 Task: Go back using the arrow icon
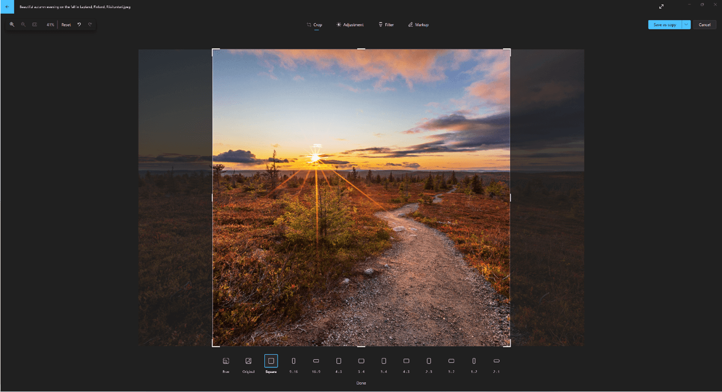point(7,7)
